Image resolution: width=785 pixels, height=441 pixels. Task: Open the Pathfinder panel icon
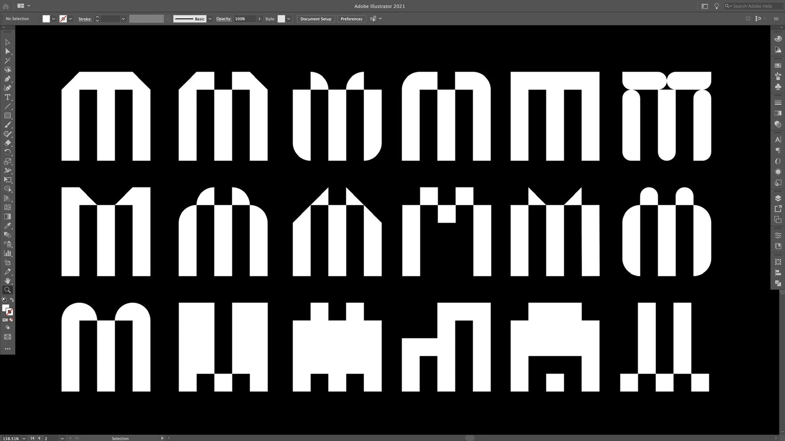tap(778, 283)
